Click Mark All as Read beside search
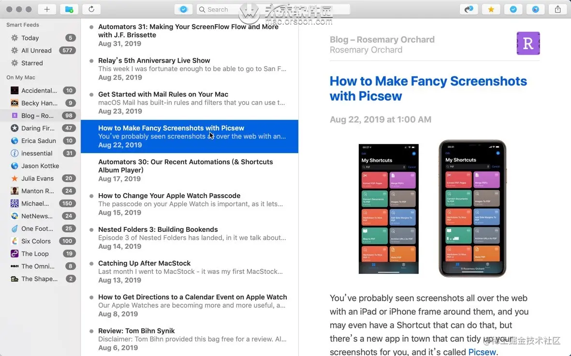The height and width of the screenshot is (356, 571). click(184, 9)
